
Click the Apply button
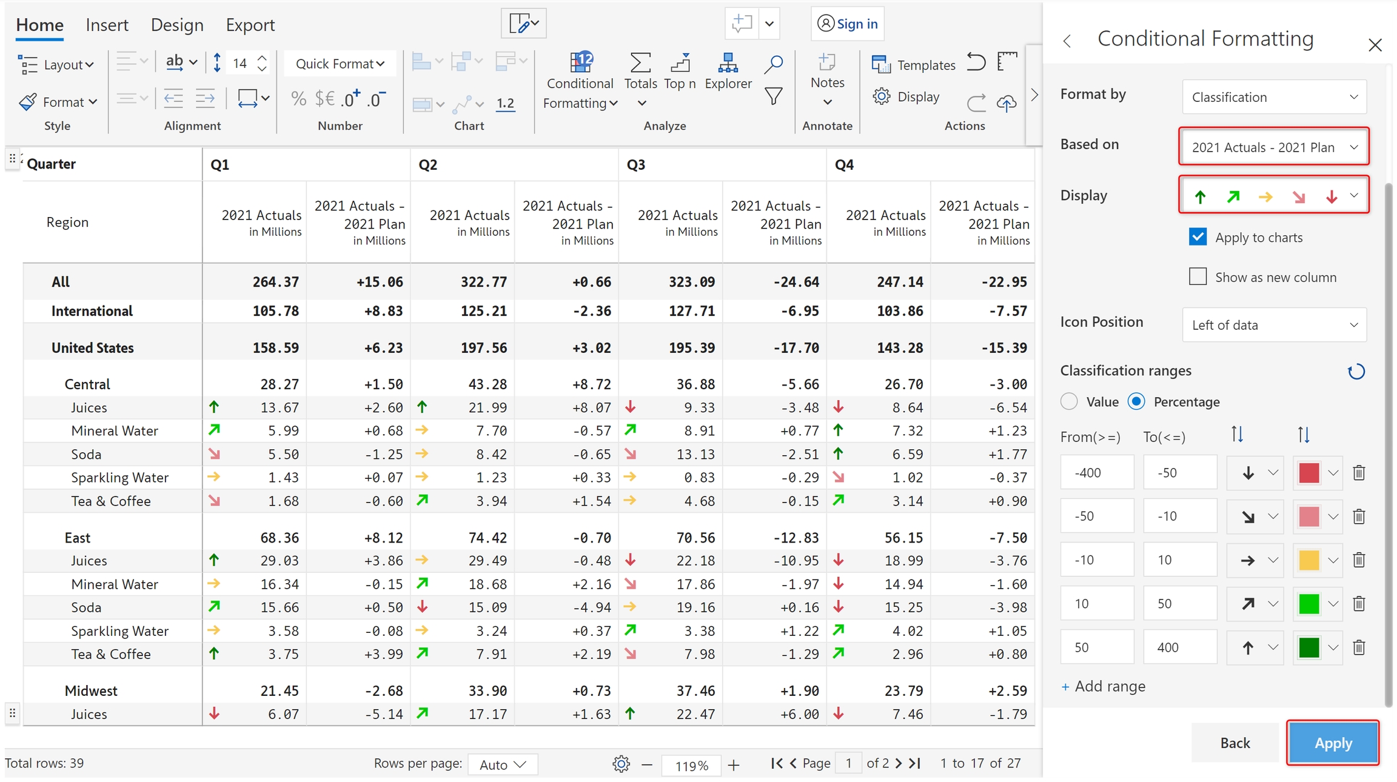(1333, 743)
